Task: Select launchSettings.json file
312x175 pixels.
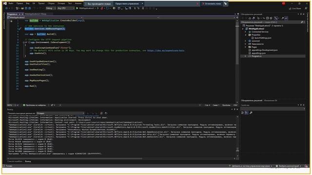Action: coord(263,38)
